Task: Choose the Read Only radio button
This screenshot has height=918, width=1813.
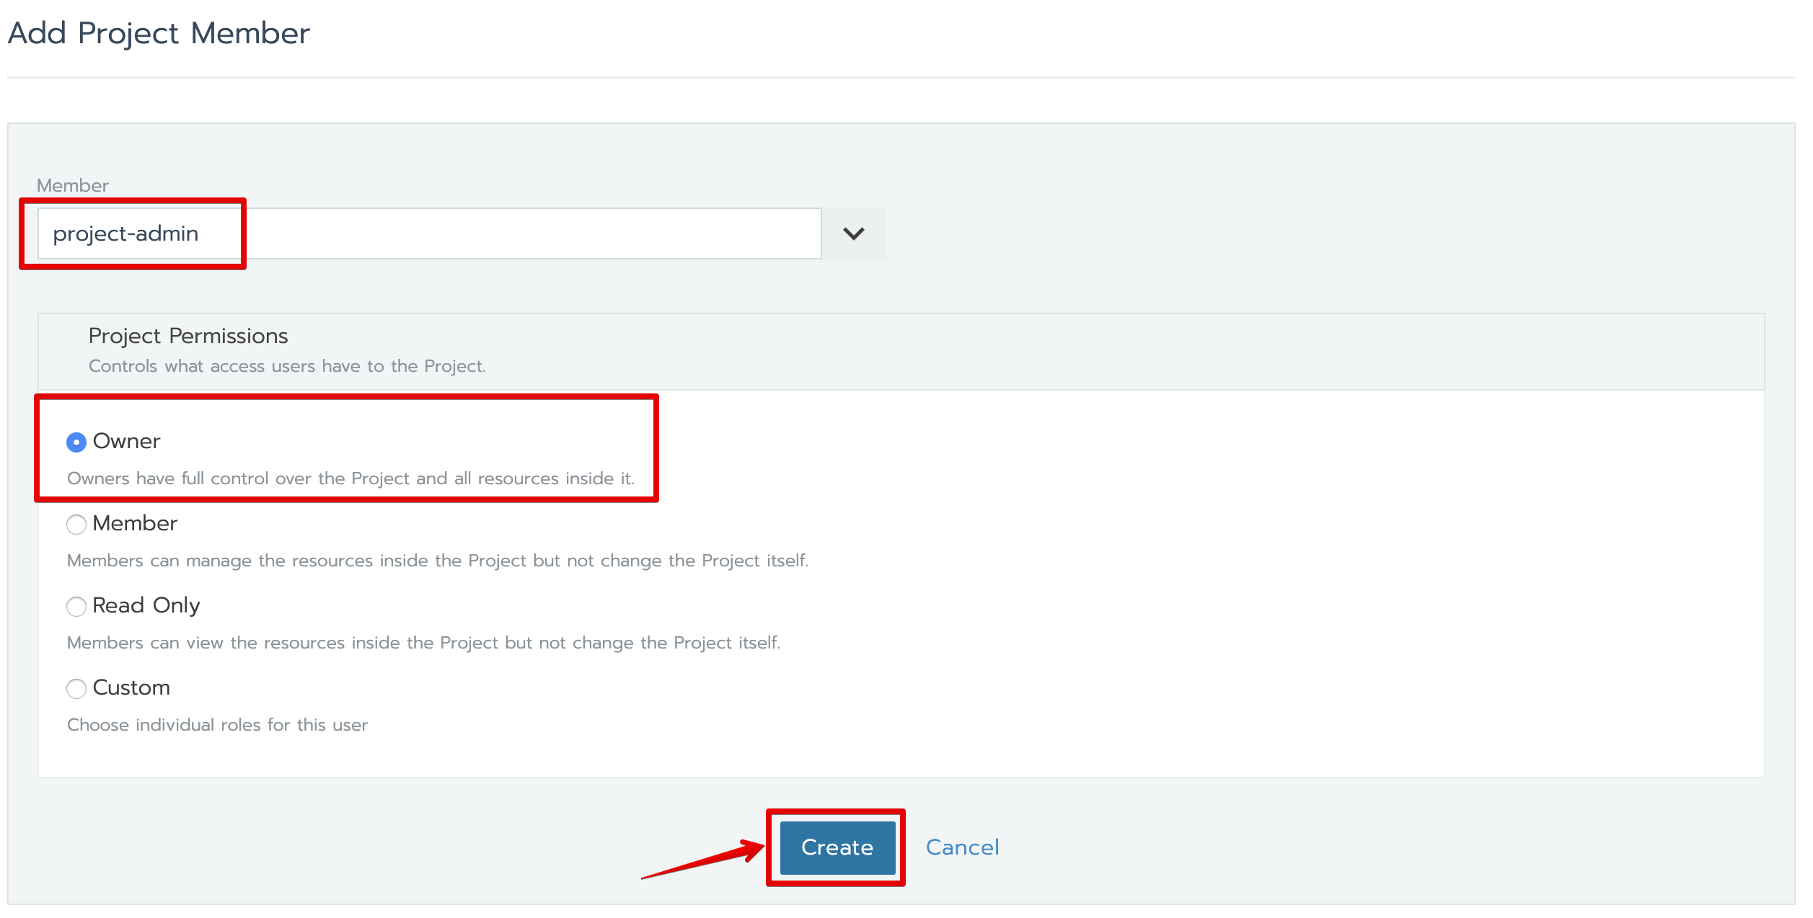Action: tap(76, 606)
